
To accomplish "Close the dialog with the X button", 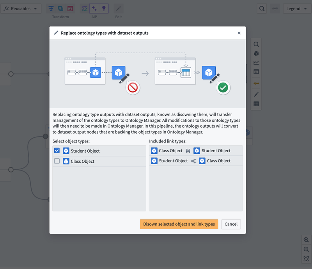I will (x=239, y=33).
